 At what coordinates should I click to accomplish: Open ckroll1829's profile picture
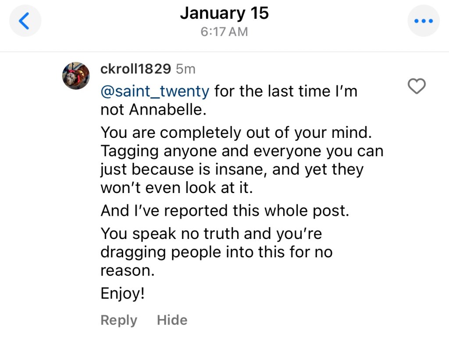pyautogui.click(x=76, y=76)
